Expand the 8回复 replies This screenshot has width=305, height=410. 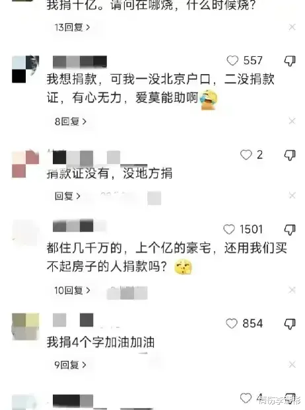tap(70, 121)
